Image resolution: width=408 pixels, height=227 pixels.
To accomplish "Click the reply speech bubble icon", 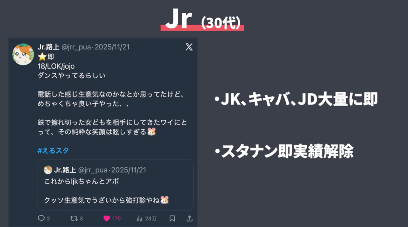I will [41, 218].
